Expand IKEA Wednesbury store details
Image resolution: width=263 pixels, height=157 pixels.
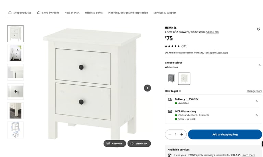[213, 115]
